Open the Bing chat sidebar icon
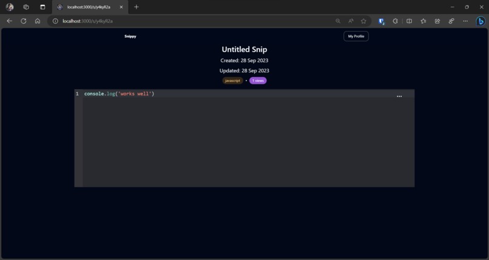Screen dimensions: 489x260 pyautogui.click(x=481, y=21)
